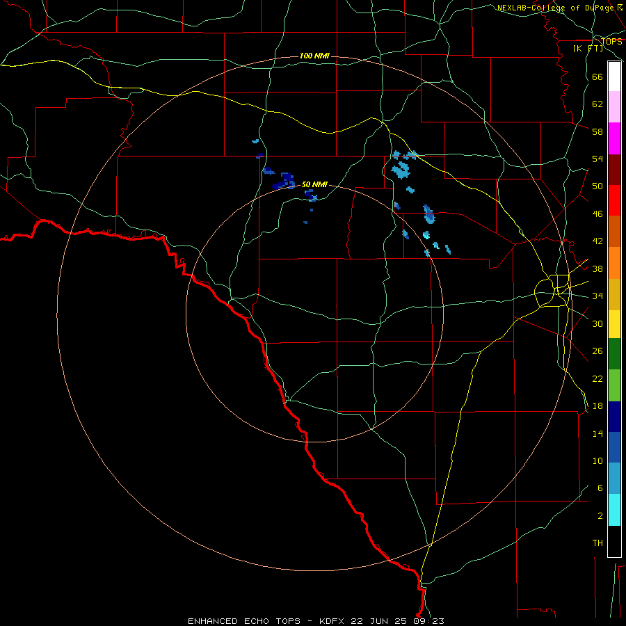Click the legend value 26
The height and width of the screenshot is (626, 626).
pyautogui.click(x=597, y=351)
